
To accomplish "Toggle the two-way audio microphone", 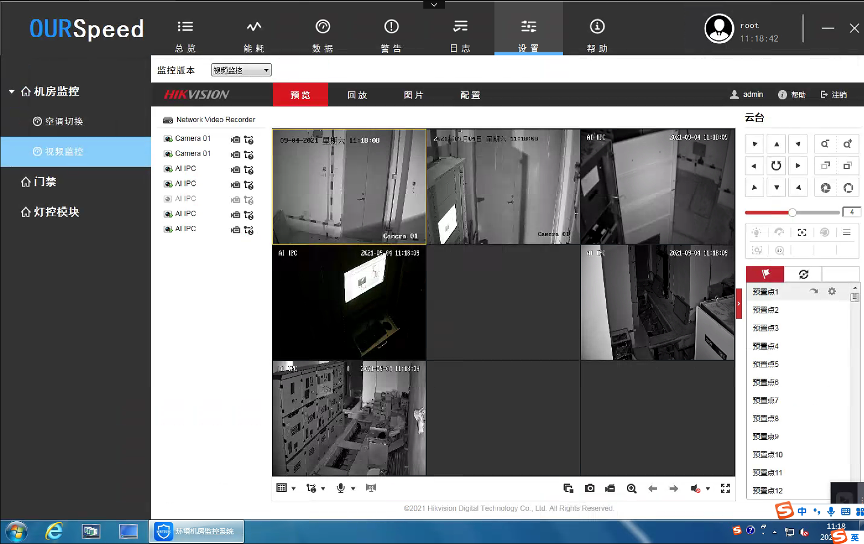I will tap(341, 488).
